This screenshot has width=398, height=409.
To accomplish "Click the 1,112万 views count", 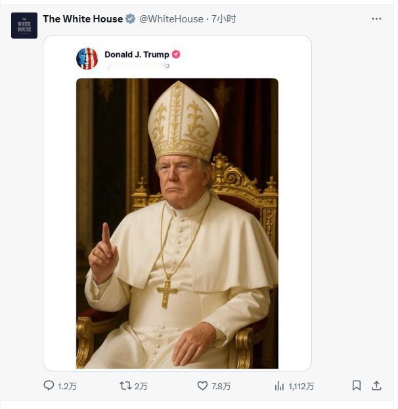I will click(301, 386).
